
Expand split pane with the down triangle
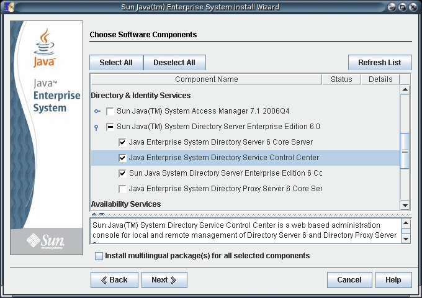click(101, 214)
